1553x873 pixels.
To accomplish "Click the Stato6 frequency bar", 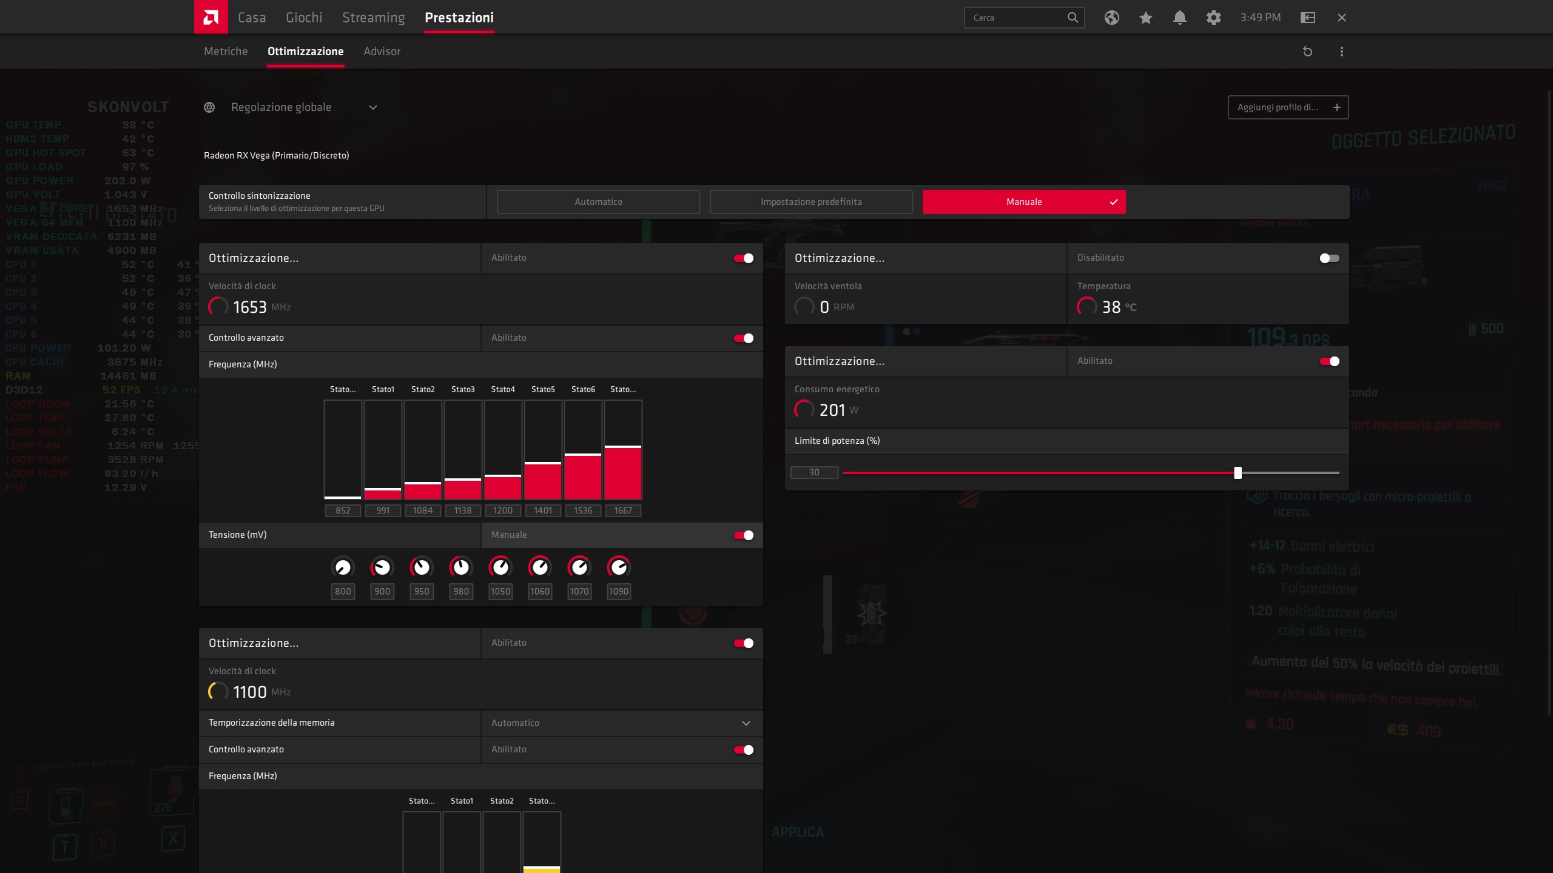I will (583, 450).
